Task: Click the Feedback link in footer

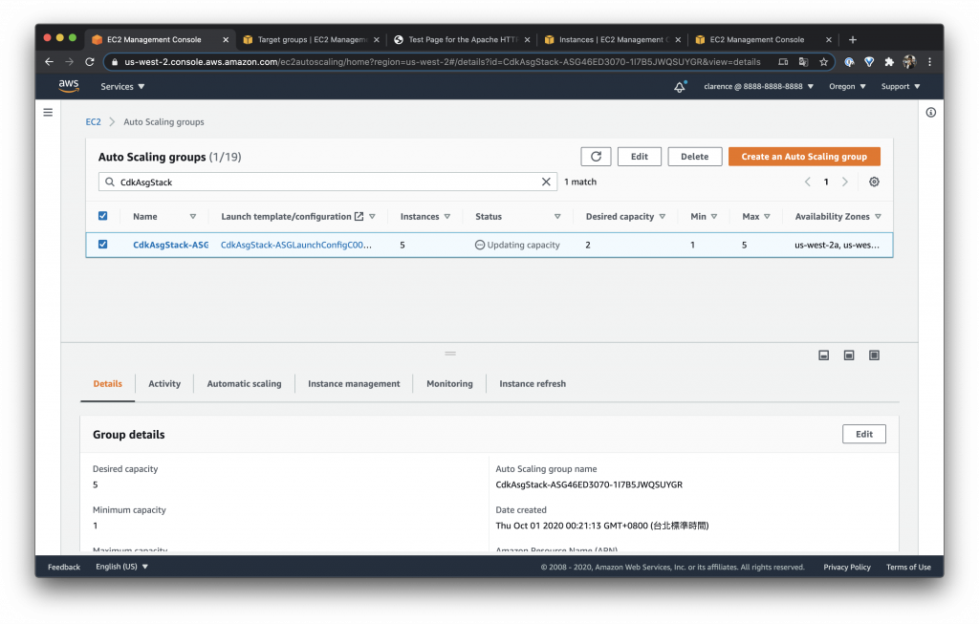Action: 64,568
